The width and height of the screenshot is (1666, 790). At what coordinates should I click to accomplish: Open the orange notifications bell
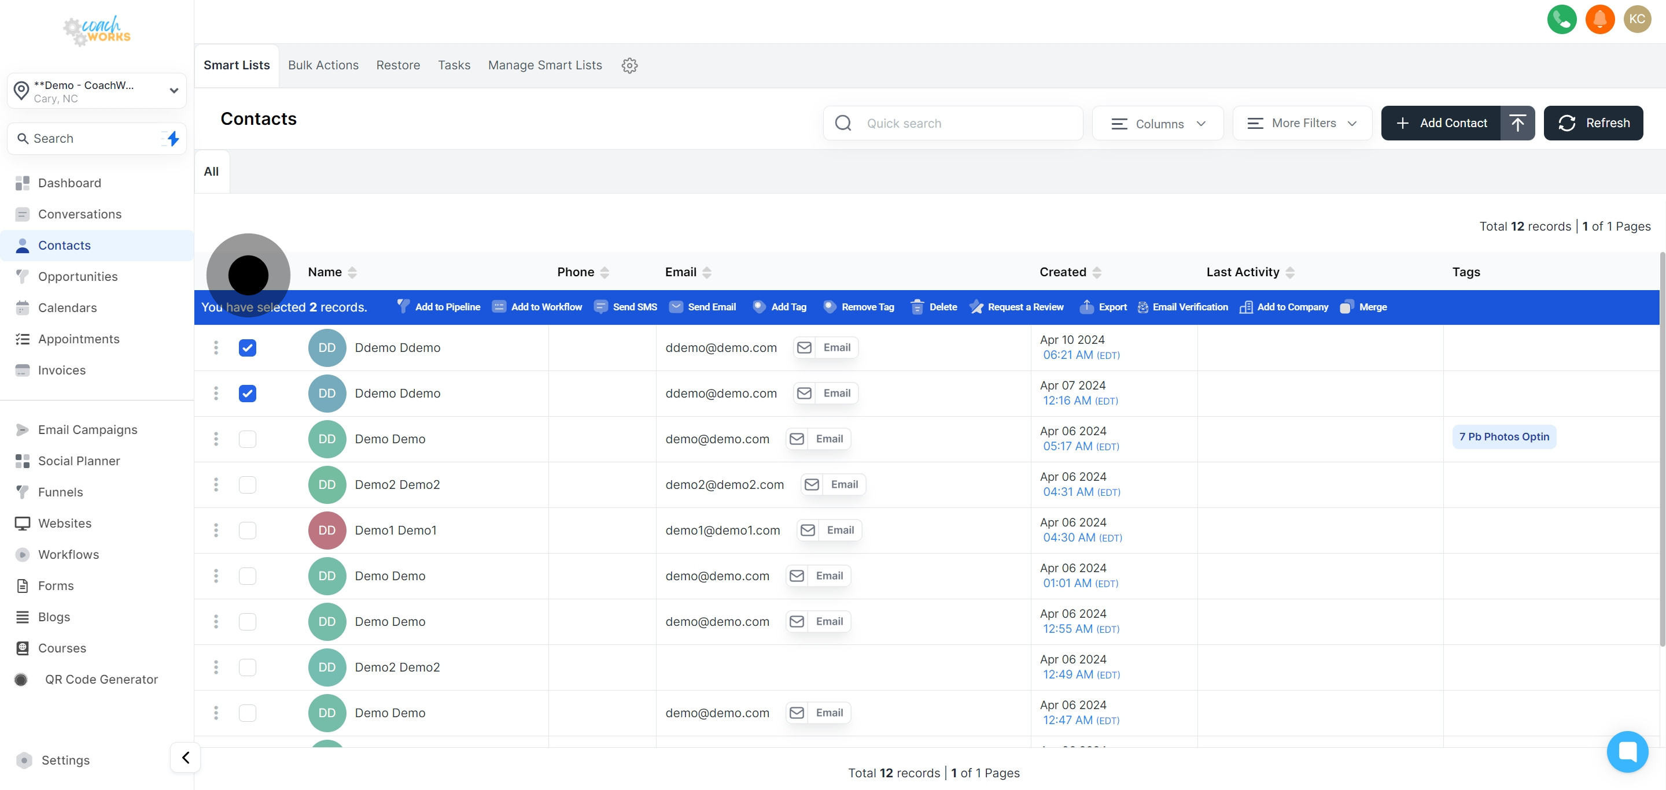coord(1599,20)
